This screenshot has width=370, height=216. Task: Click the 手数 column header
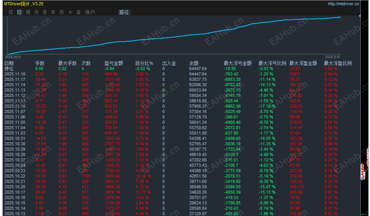pos(40,63)
